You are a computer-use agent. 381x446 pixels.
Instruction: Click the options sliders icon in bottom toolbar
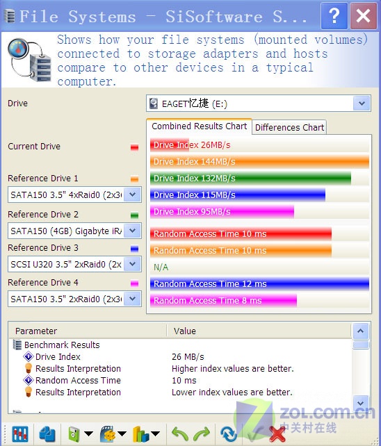pyautogui.click(x=20, y=433)
